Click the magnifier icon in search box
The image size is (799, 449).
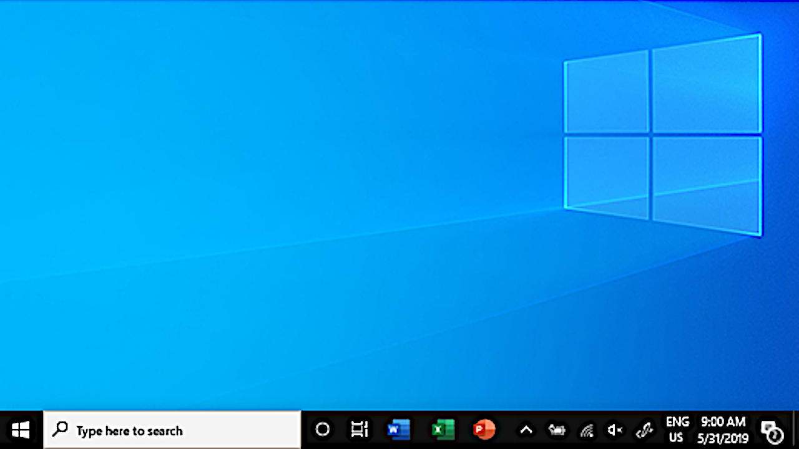click(60, 429)
